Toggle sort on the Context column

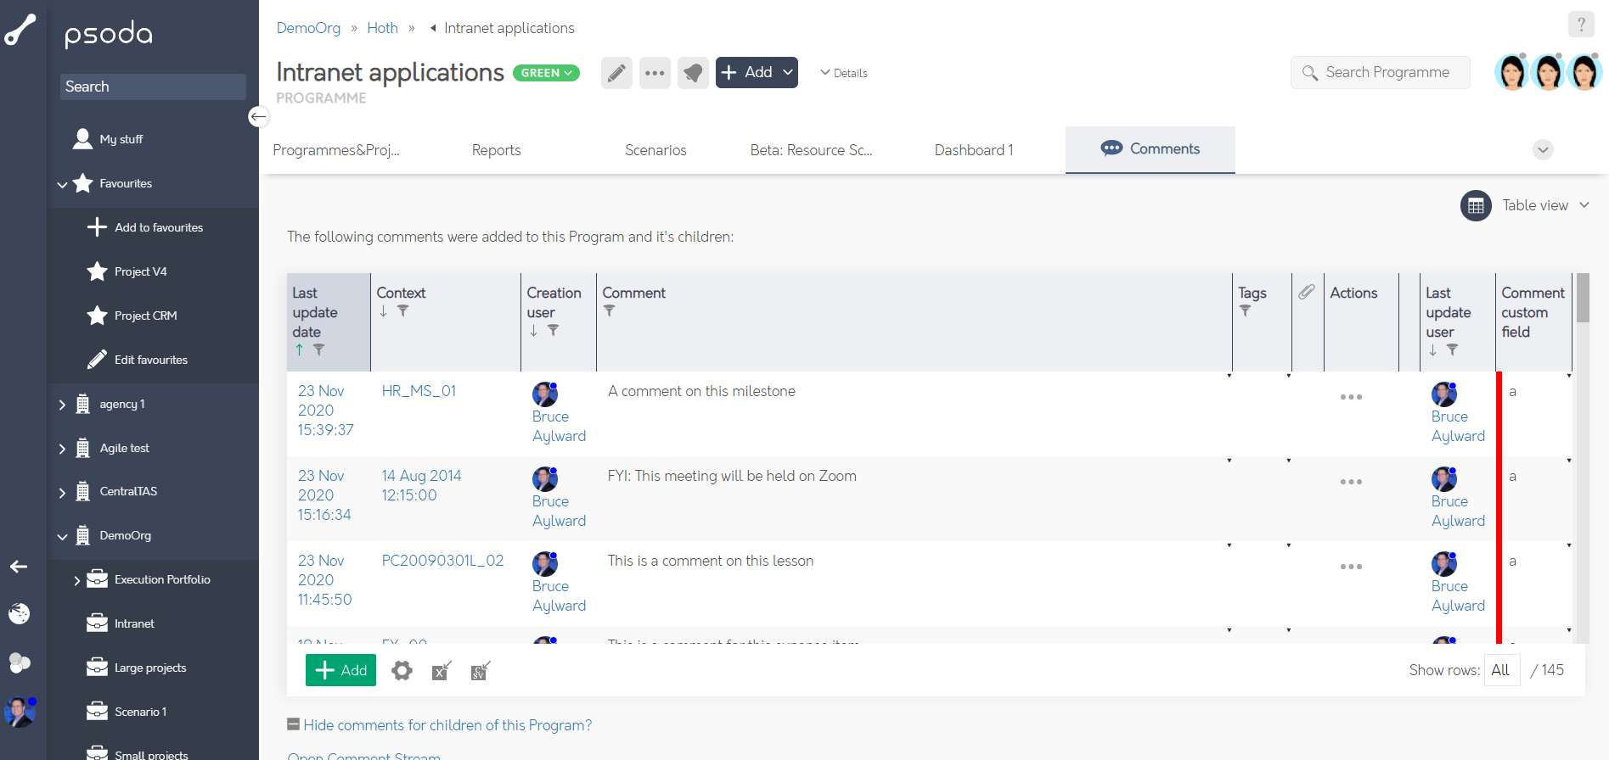coord(384,311)
